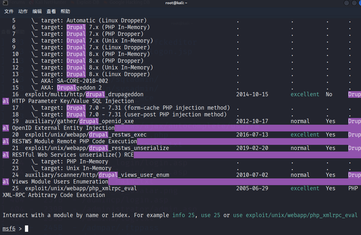Open the 帮助 menu
Screen dimensions: 361x235
[x=65, y=12]
